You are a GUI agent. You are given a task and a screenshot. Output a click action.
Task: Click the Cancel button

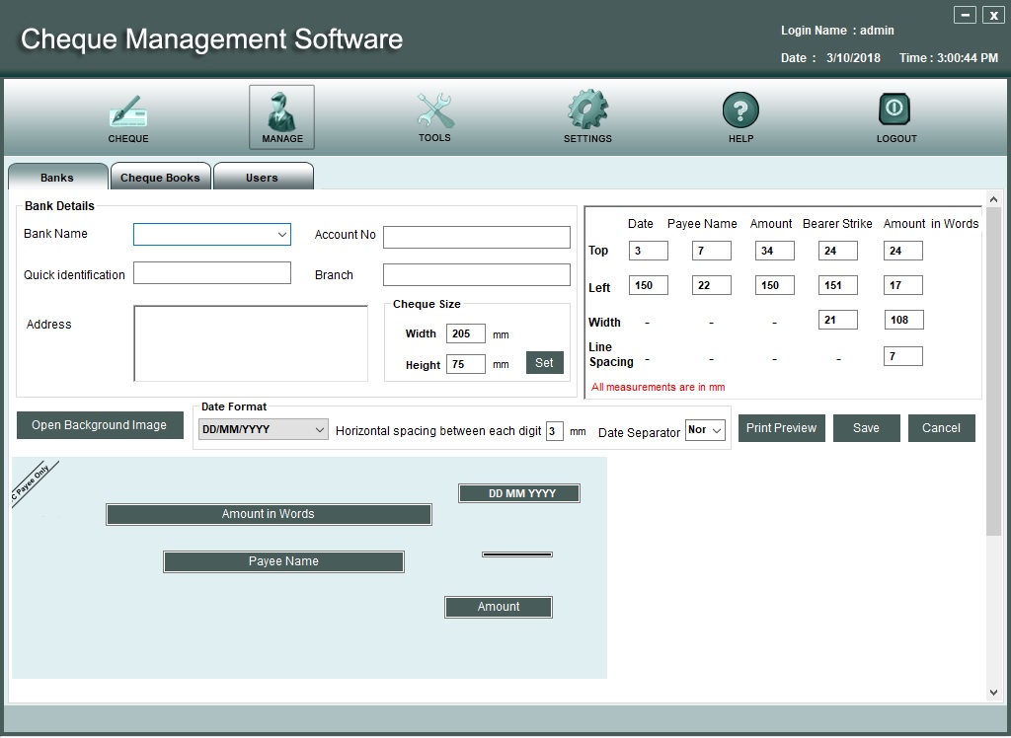coord(941,428)
